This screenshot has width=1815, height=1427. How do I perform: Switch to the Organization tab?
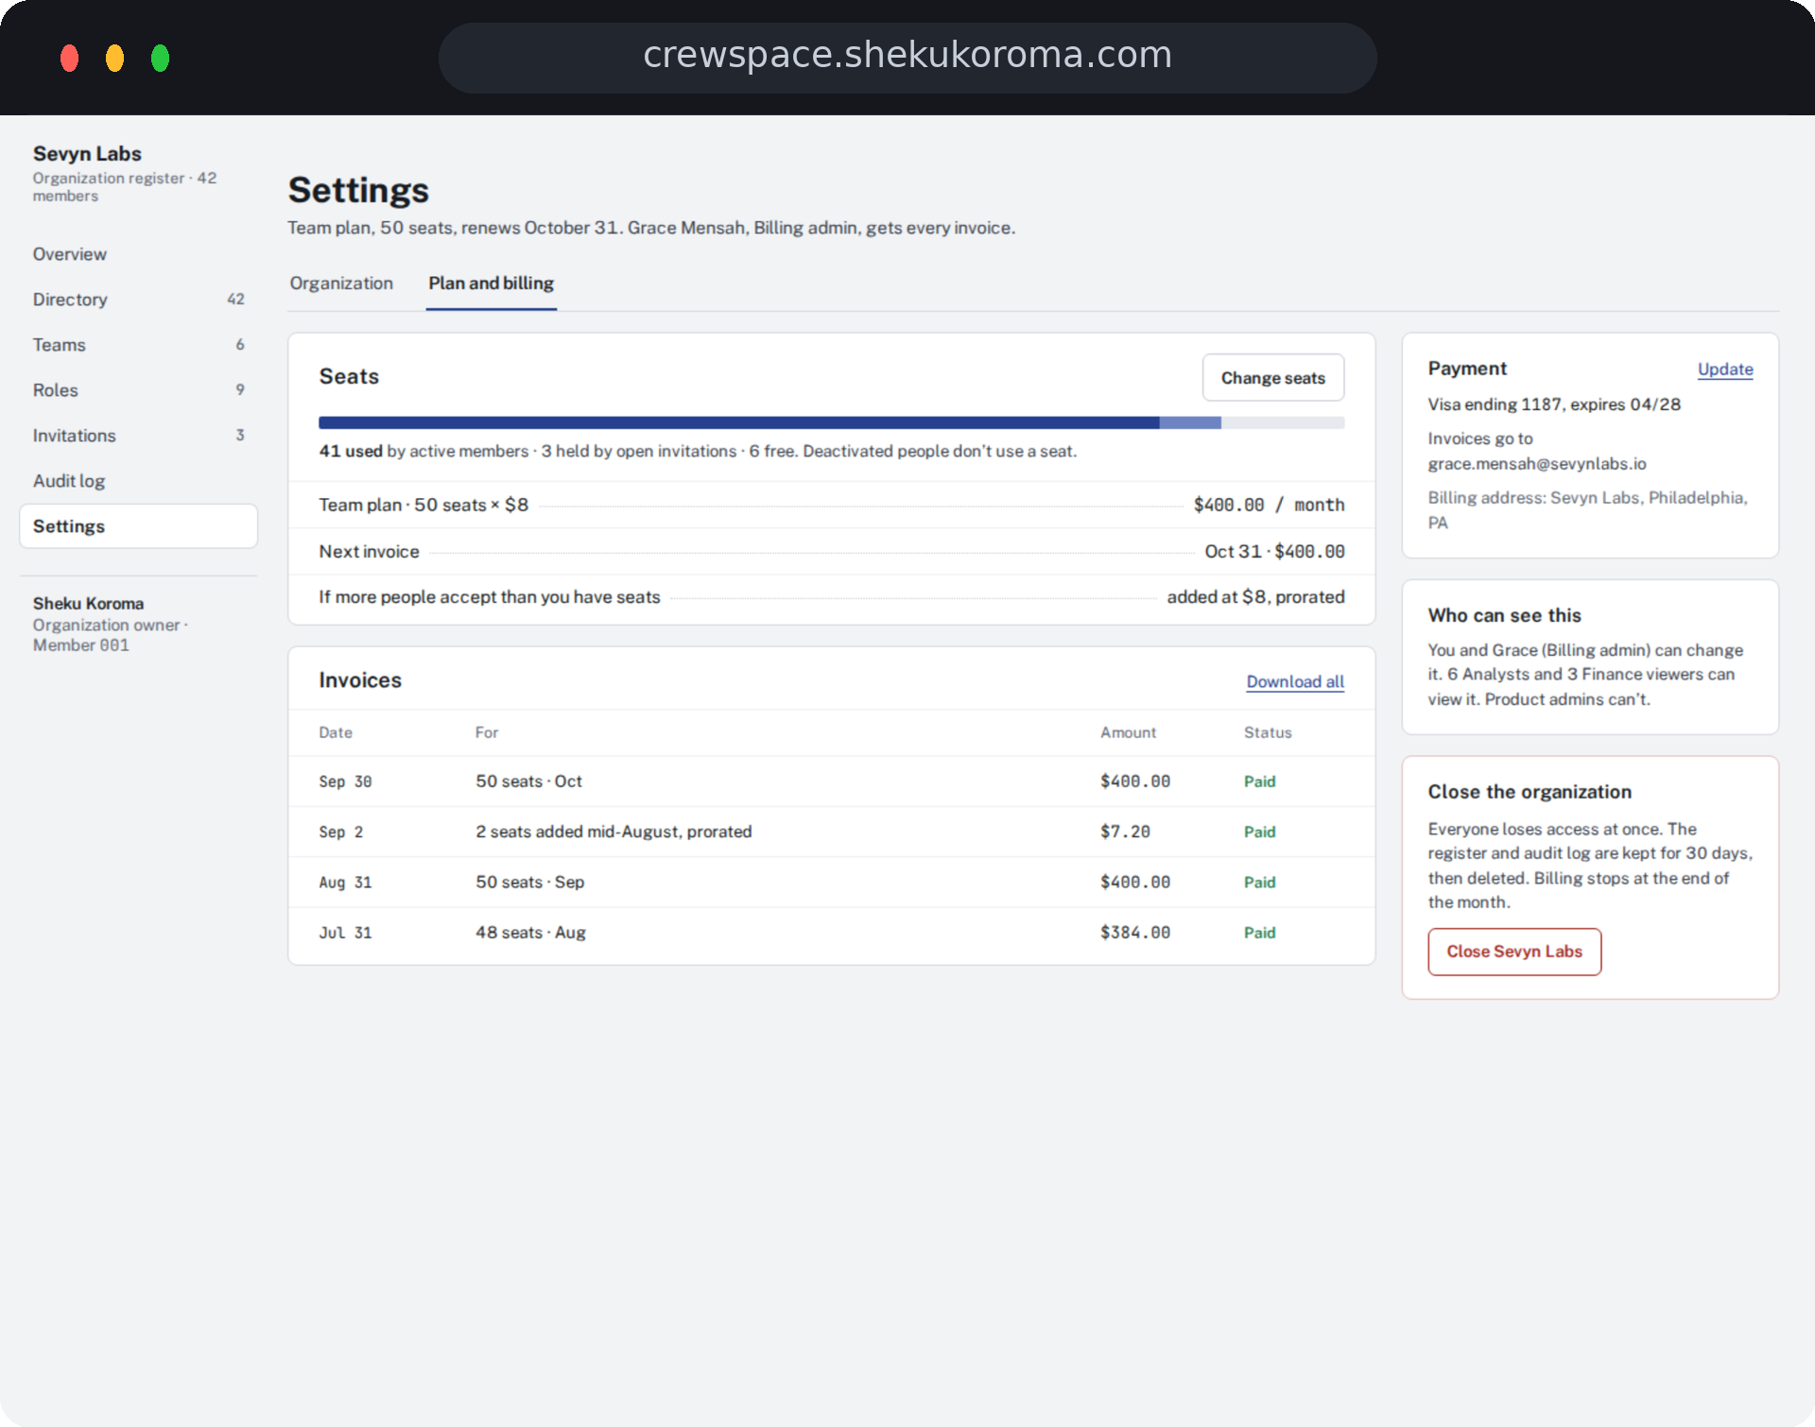(x=341, y=284)
